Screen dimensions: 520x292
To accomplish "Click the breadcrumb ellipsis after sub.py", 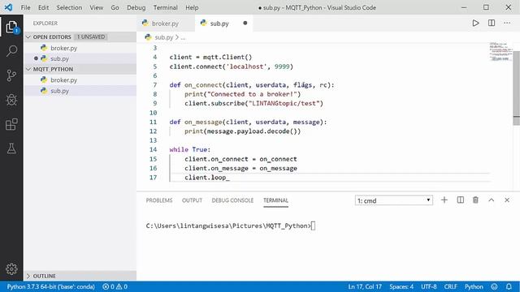I will click(x=183, y=37).
